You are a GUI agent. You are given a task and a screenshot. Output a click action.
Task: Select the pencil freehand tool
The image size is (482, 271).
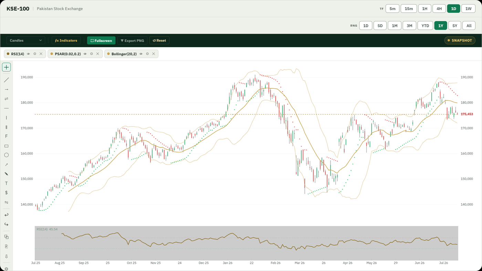click(6, 174)
